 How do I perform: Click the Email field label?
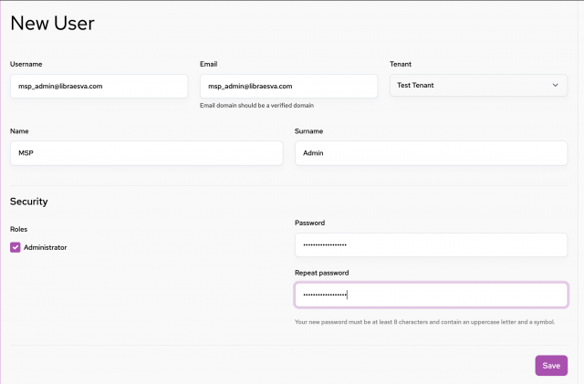tap(209, 64)
